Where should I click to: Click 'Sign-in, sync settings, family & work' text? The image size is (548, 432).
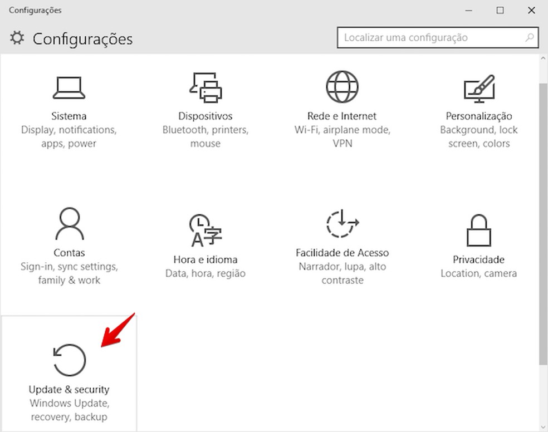coord(69,273)
